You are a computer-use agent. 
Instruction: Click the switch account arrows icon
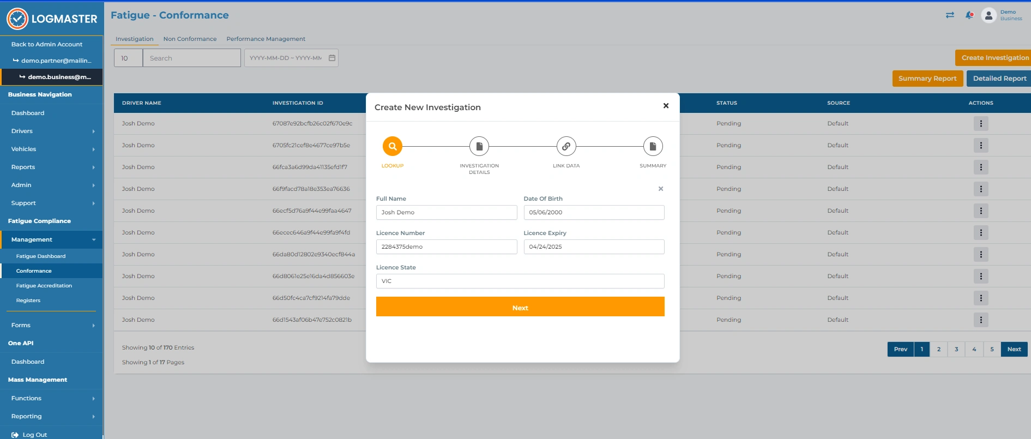(950, 15)
